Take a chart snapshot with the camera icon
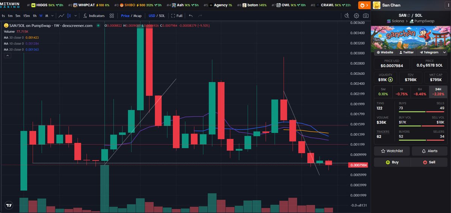Viewport: 451px width, 213px height. [x=366, y=16]
